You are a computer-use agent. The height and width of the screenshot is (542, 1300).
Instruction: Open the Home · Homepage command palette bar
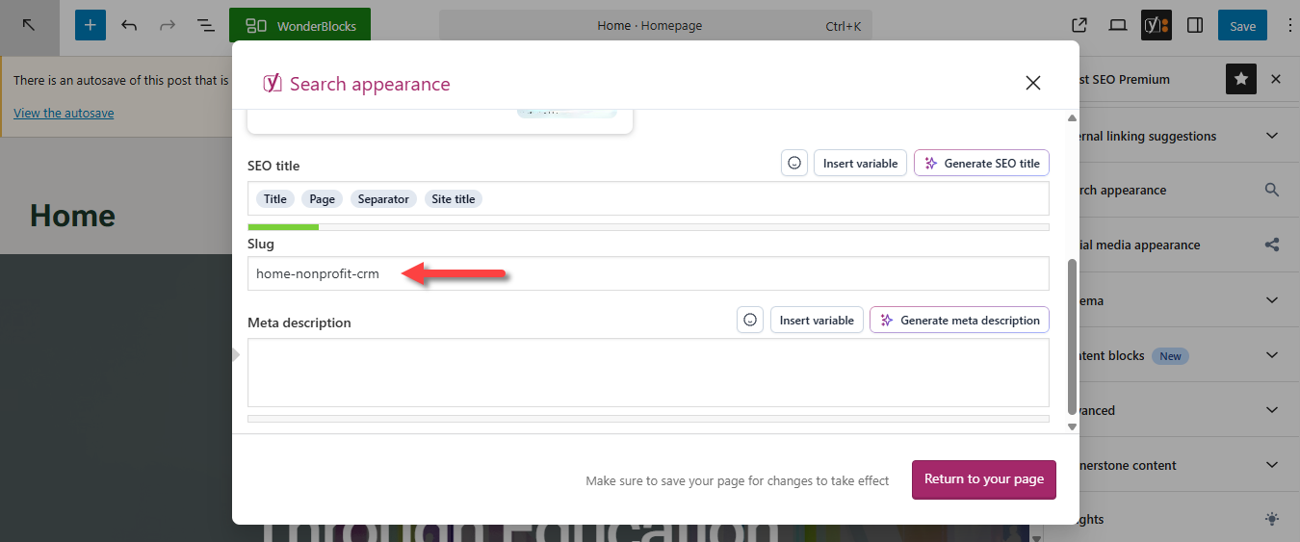point(655,26)
